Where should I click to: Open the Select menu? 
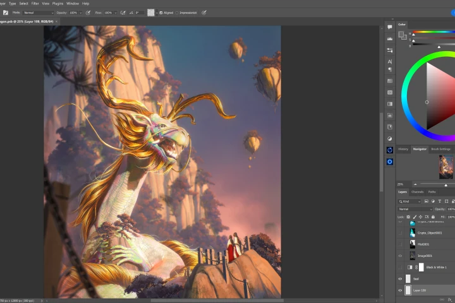point(23,4)
